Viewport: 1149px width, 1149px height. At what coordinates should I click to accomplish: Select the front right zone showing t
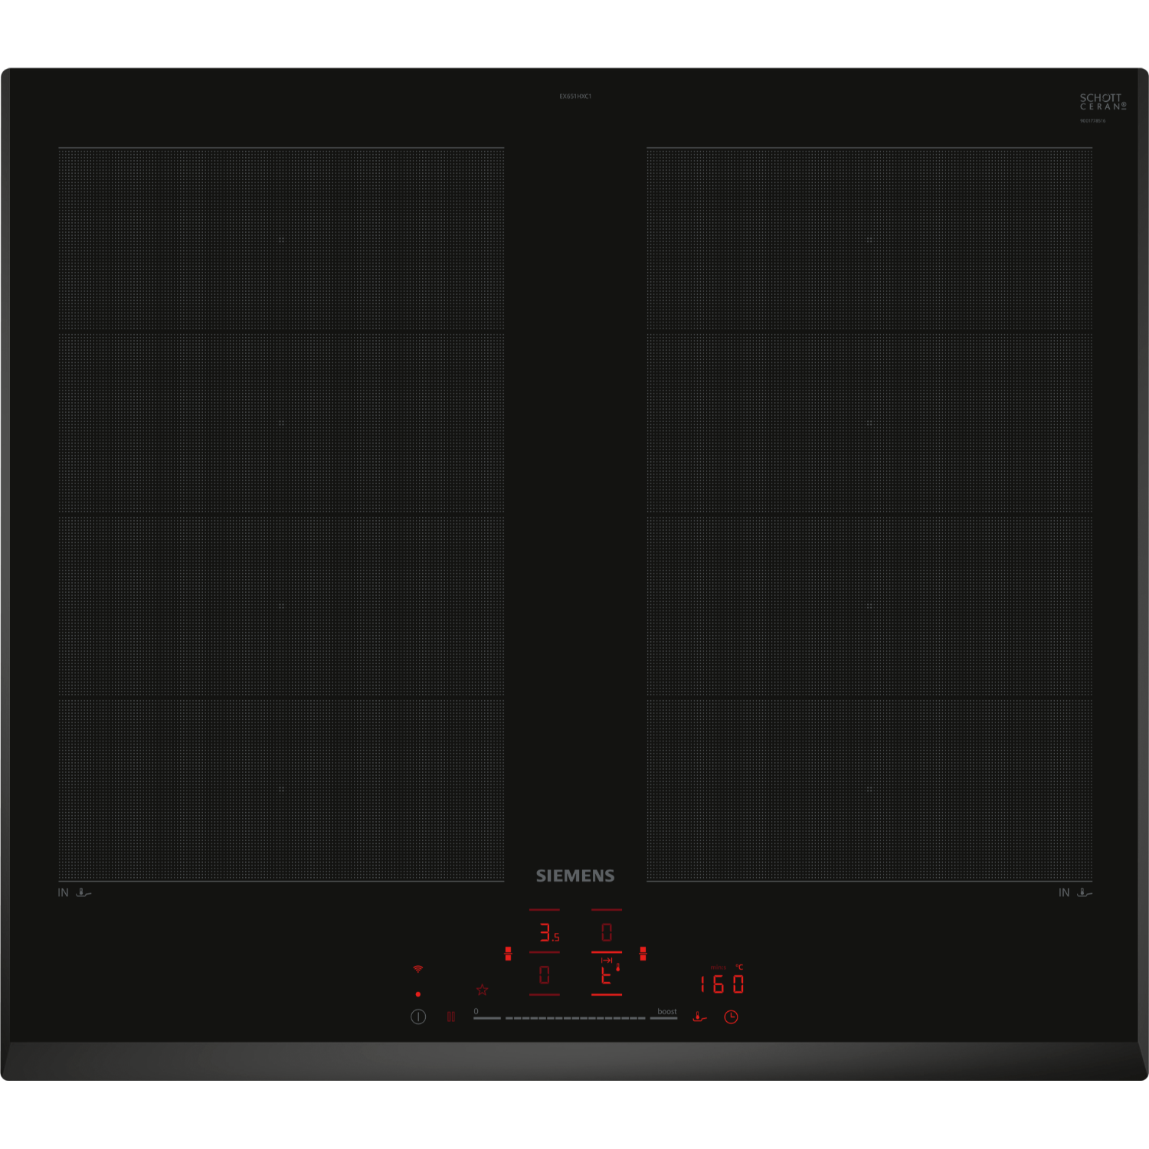607,975
